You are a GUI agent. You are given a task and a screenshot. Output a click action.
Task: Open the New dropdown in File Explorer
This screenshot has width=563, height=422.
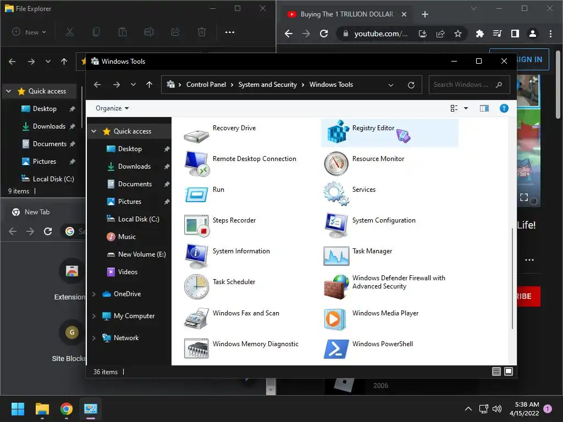click(29, 32)
